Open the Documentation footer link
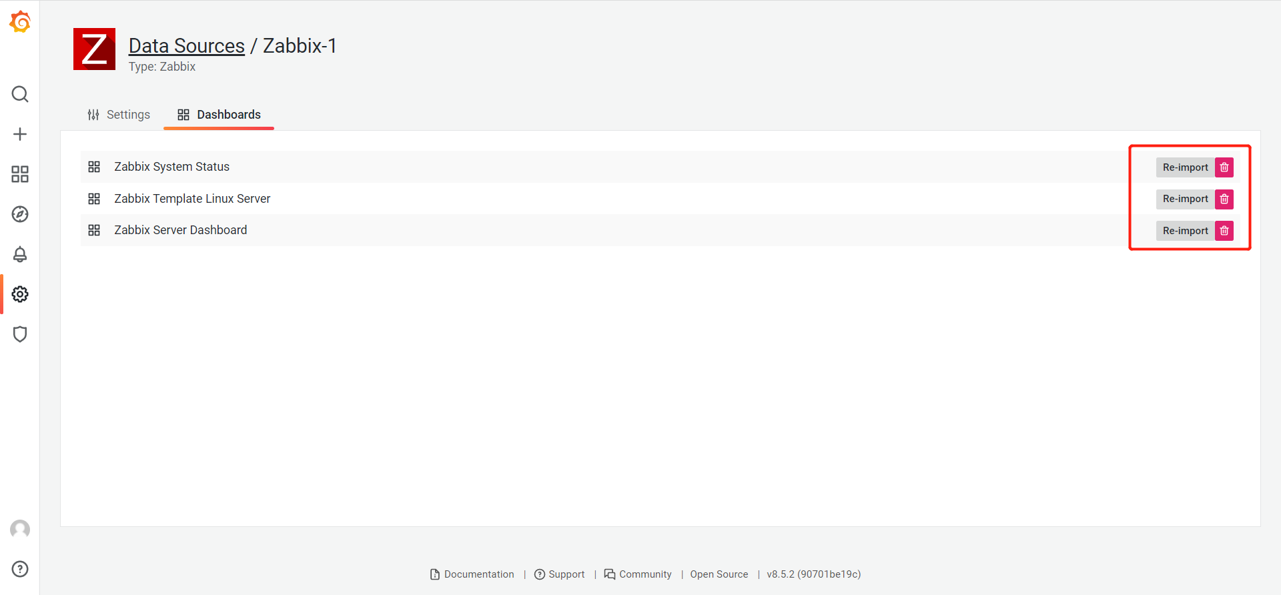 point(472,574)
